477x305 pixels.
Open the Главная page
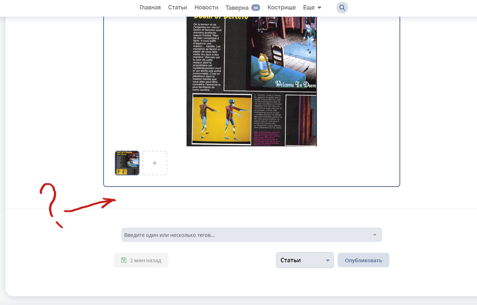coord(150,8)
